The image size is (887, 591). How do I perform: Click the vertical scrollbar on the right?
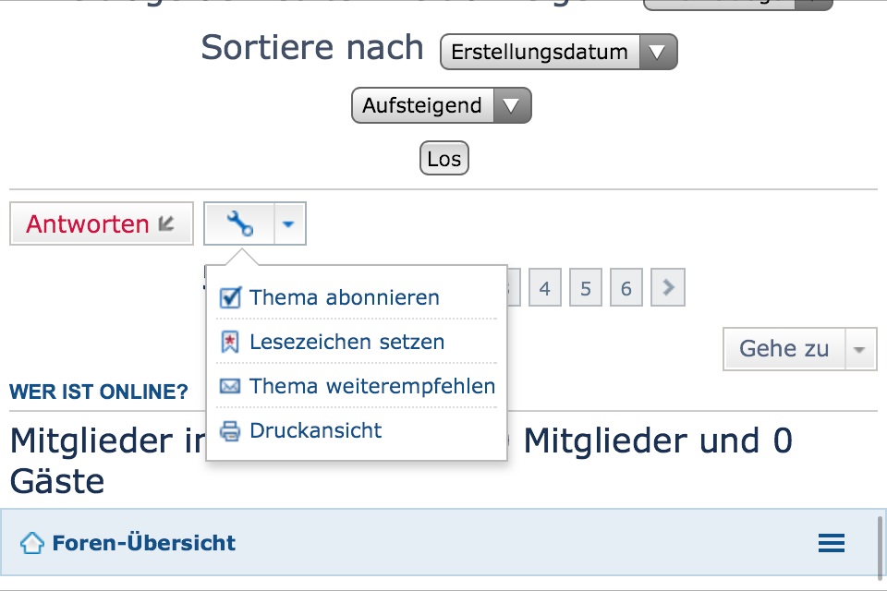(x=878, y=545)
